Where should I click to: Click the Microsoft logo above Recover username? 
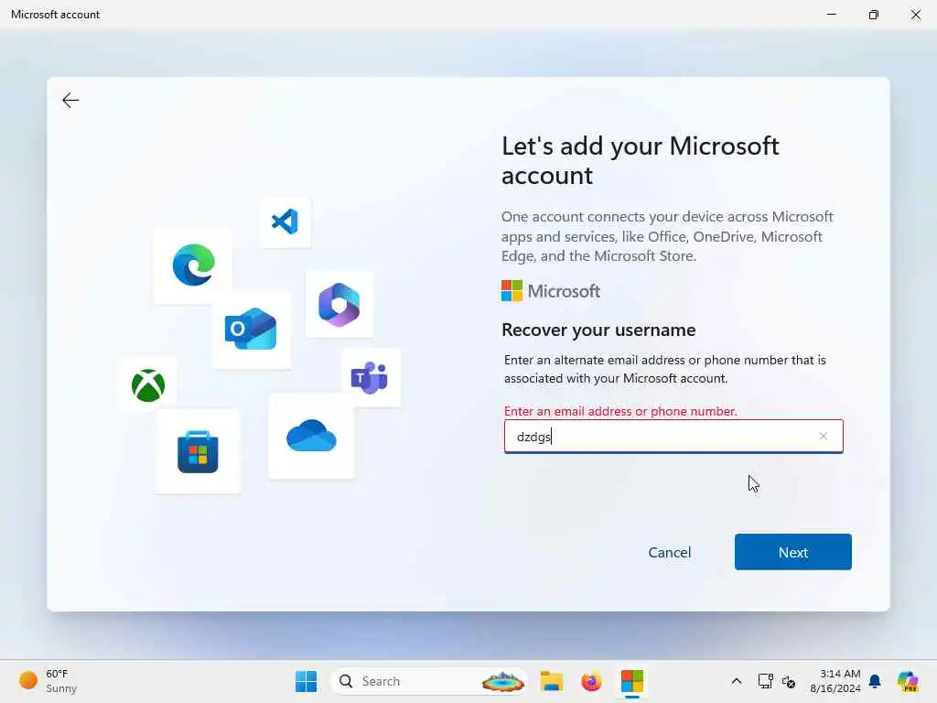pos(550,291)
